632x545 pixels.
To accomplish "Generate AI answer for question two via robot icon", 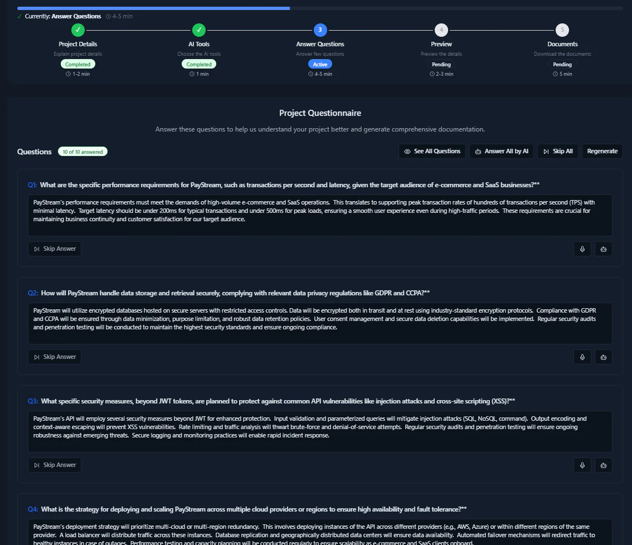I will click(x=603, y=357).
